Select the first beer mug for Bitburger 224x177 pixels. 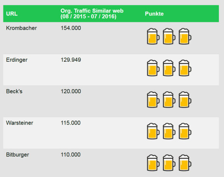click(153, 163)
